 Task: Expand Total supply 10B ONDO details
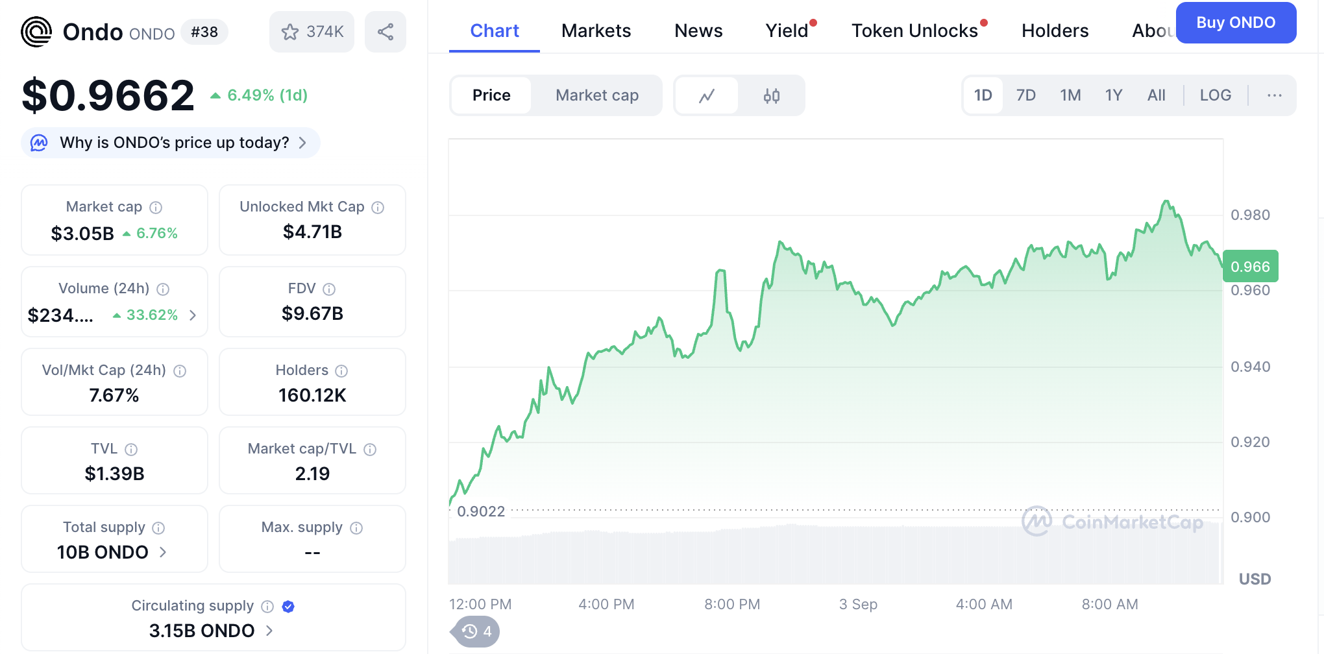pos(163,552)
